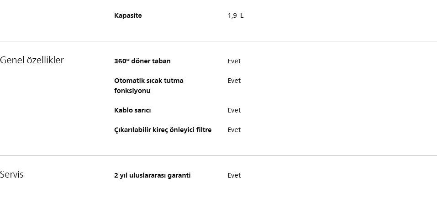Click the divider line above Servis
The width and height of the screenshot is (437, 199).
coord(218,155)
